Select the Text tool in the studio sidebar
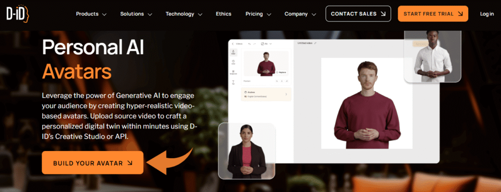The height and width of the screenshot is (192, 501). pos(233,82)
